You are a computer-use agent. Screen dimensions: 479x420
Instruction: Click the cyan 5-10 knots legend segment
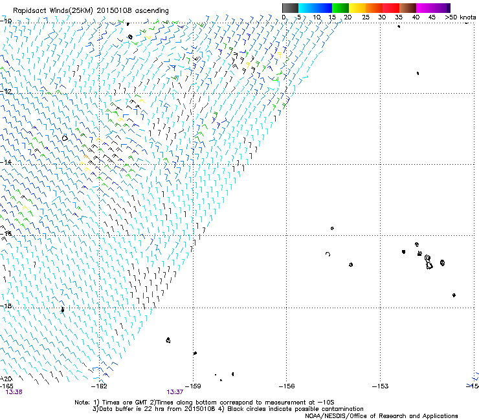307,8
